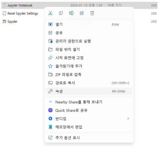
Task: Select the Spyder shortcut file
Action: 13,22
